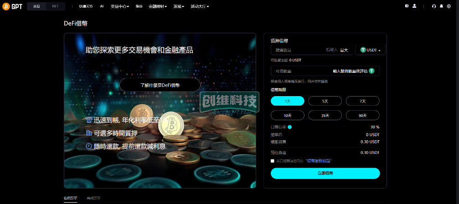
Task: Click the GPT bitcoin logo icon
Action: [x=6, y=6]
